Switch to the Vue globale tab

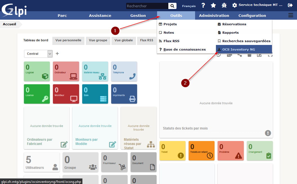point(124,40)
